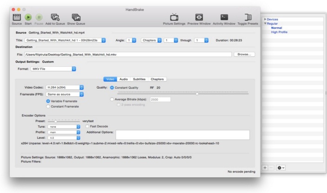The height and width of the screenshot is (193, 327).
Task: Open the Preview Window eye icon
Action: 199,17
